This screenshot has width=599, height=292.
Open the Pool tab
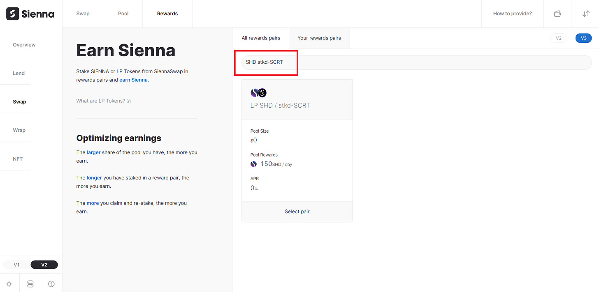pyautogui.click(x=123, y=14)
